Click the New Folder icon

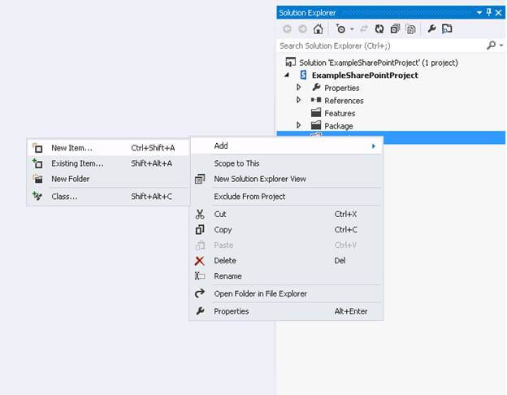(38, 179)
